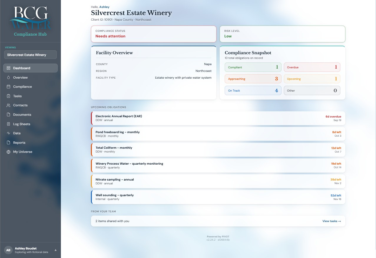Screen dimensions: 376x258
Task: Open the Well sounding quarterly obligation
Action: click(218, 197)
